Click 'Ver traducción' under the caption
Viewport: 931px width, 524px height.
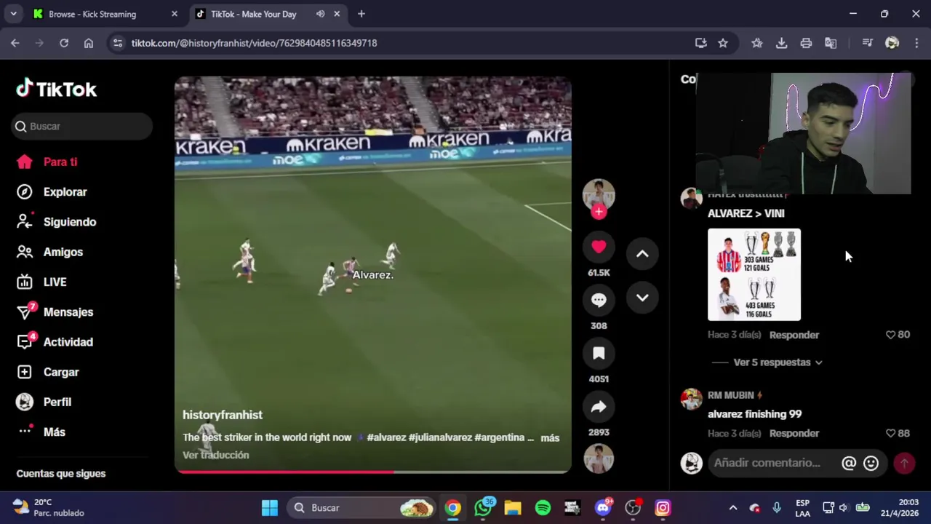pyautogui.click(x=216, y=455)
